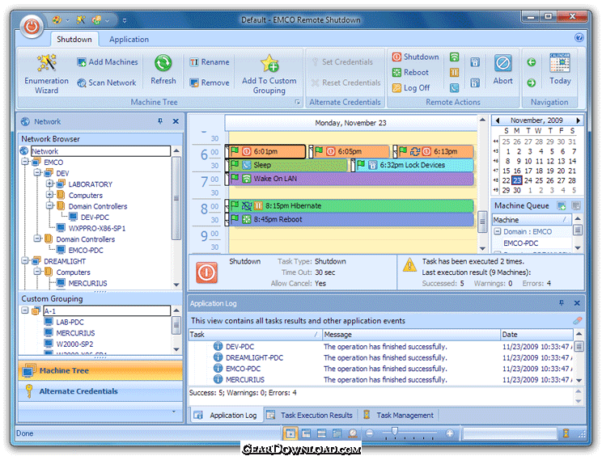Click the Wake On LAN ribbon icon
Viewport: 602px width, 456px height.
pos(454,57)
